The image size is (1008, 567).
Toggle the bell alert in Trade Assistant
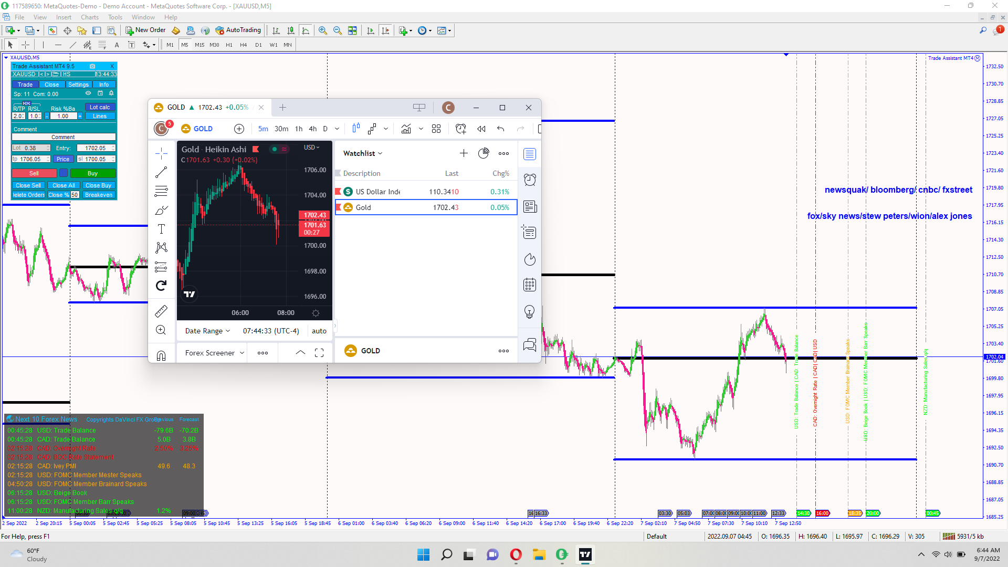click(111, 93)
